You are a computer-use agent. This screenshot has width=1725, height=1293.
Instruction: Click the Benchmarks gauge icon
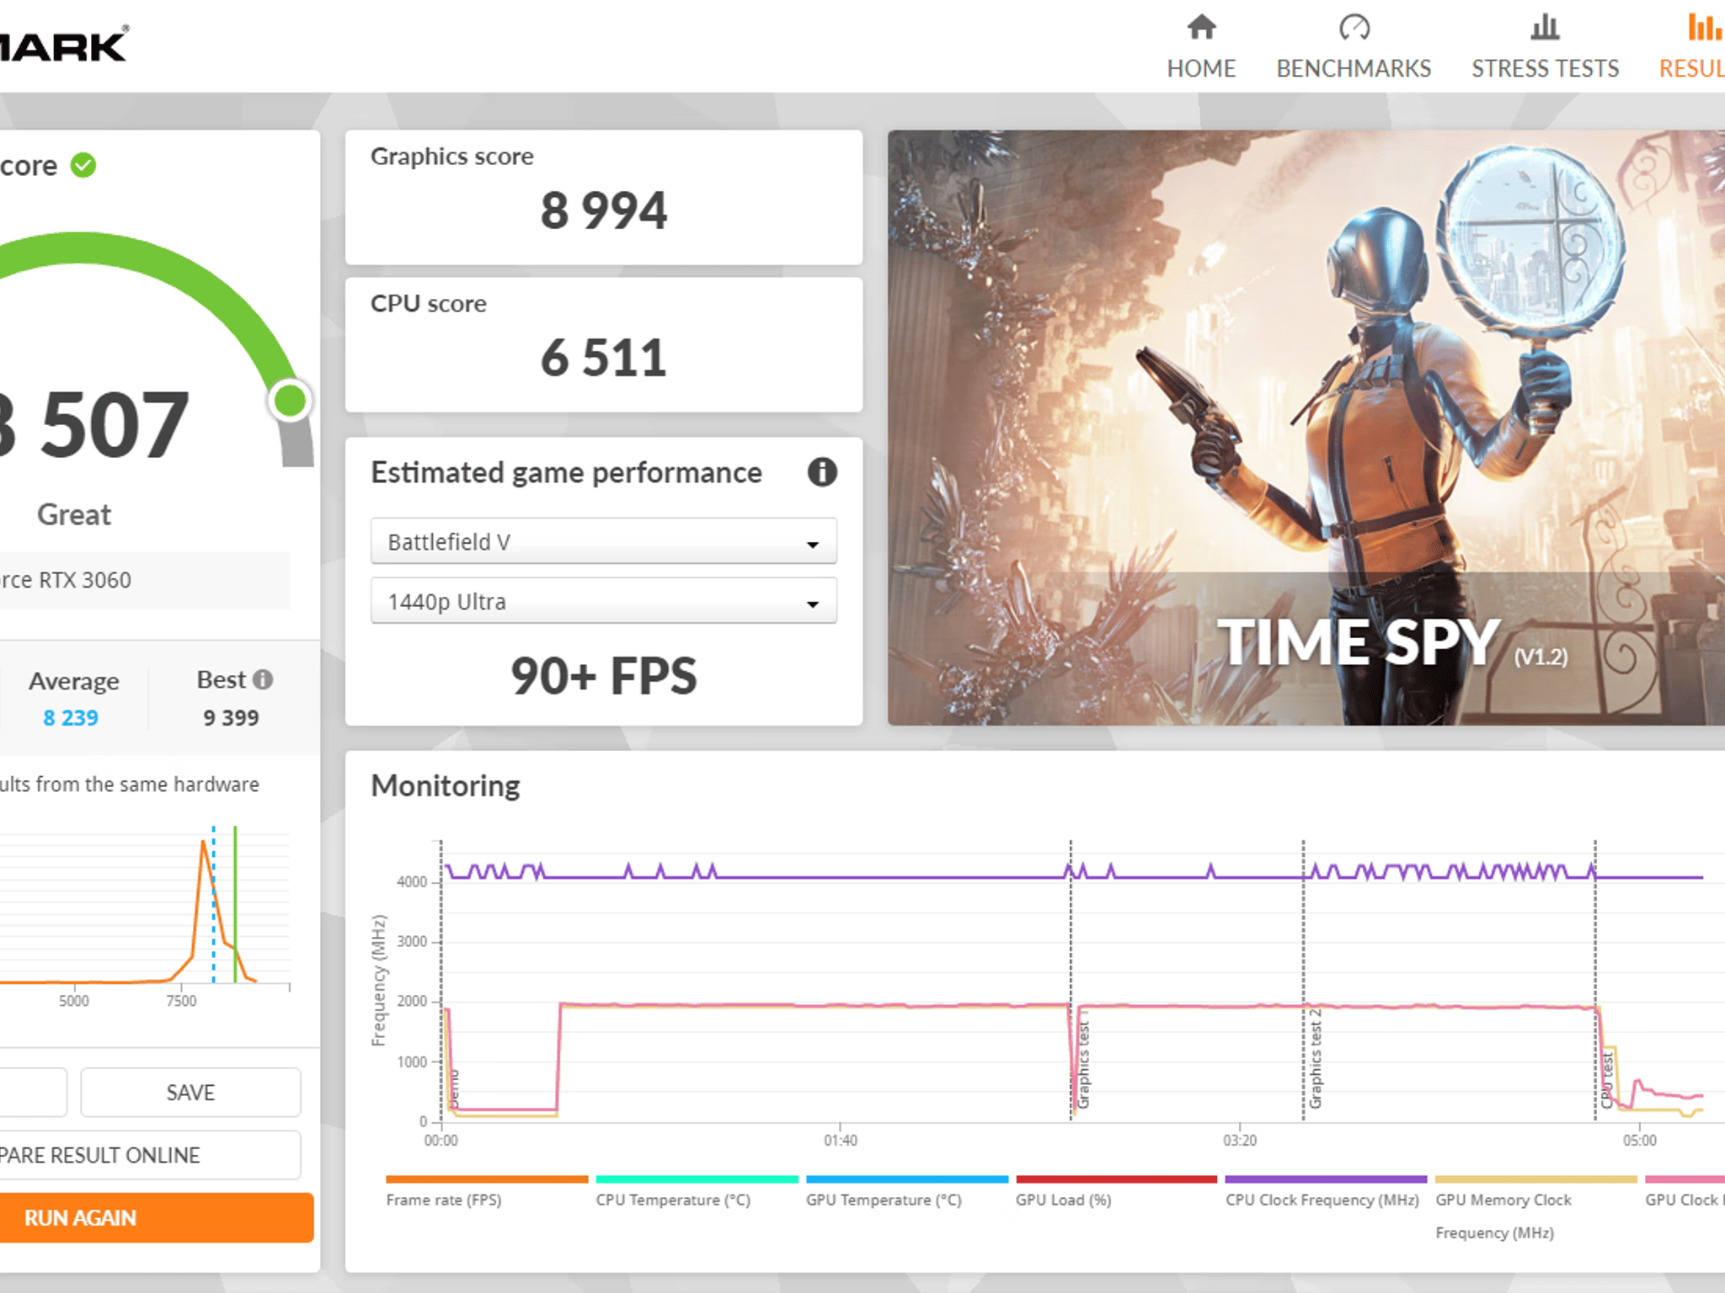(x=1354, y=27)
